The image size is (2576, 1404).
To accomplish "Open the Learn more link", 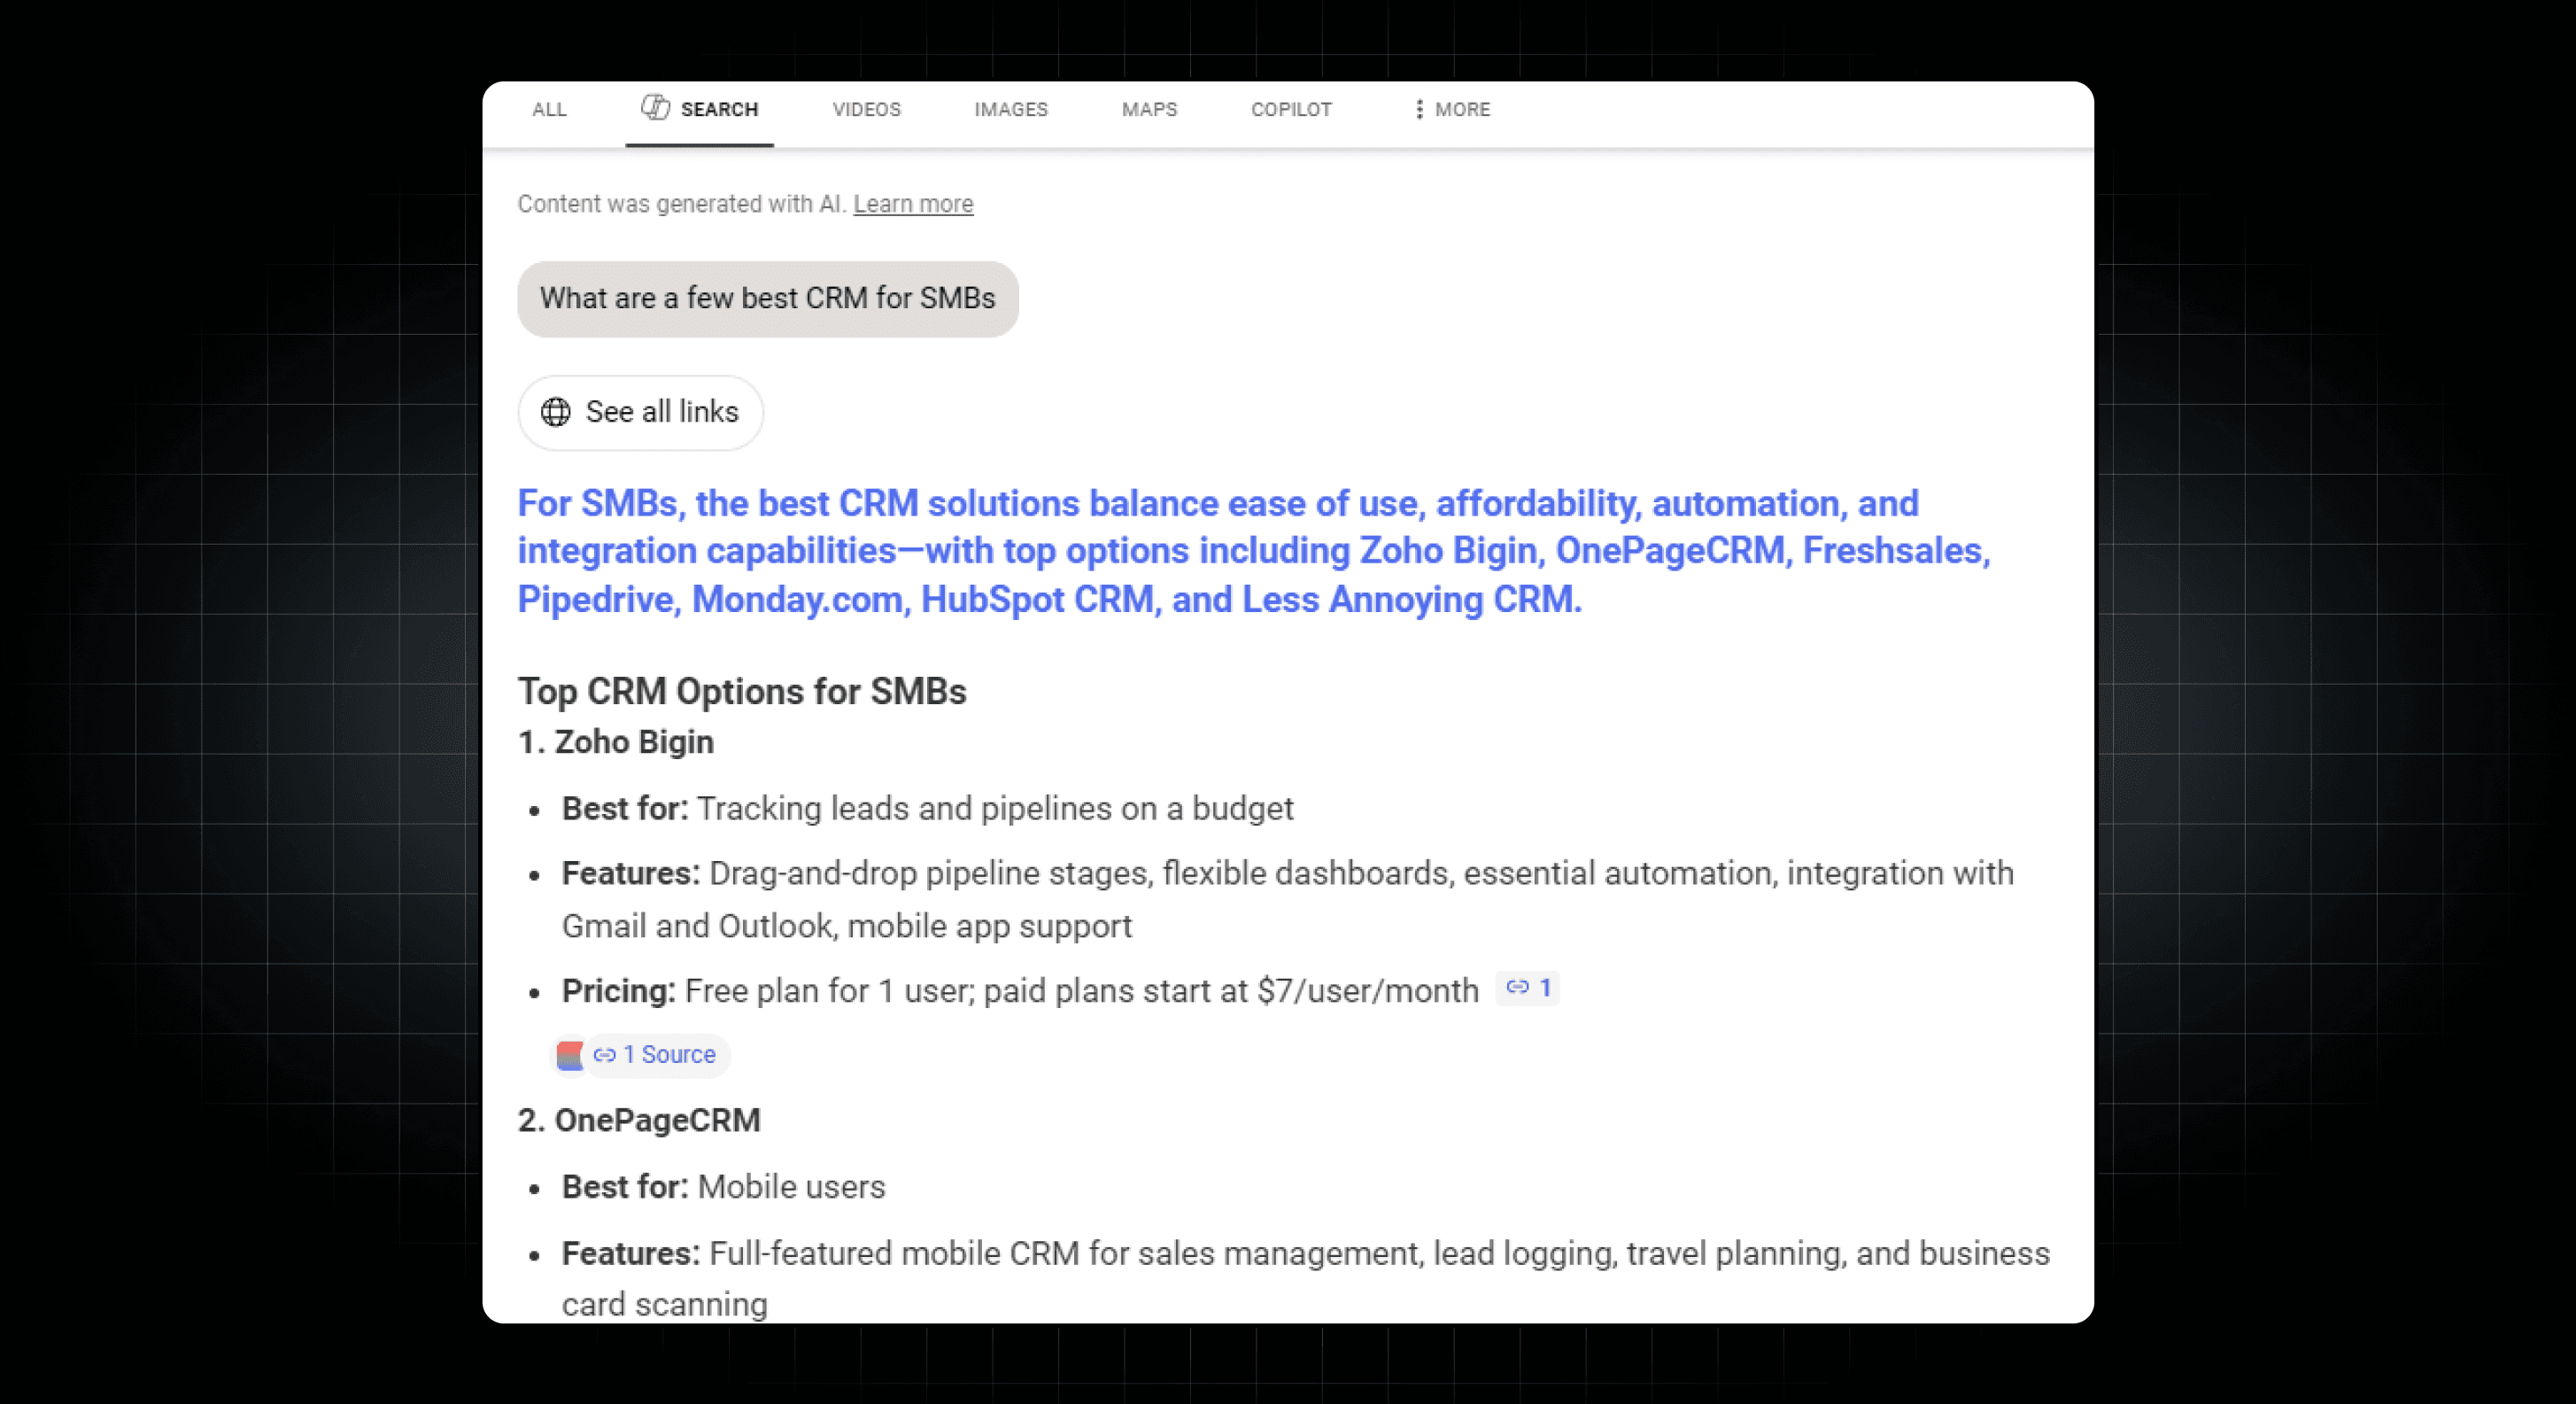I will (x=912, y=204).
